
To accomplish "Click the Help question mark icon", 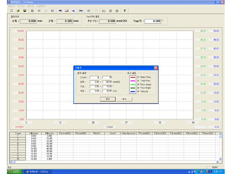I will 125,10.
